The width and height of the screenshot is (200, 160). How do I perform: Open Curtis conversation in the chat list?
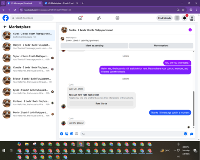click(28, 36)
